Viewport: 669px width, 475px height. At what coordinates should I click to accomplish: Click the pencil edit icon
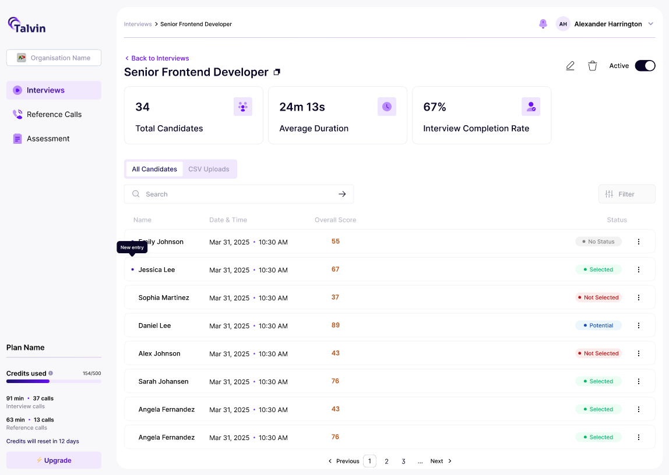pyautogui.click(x=570, y=66)
